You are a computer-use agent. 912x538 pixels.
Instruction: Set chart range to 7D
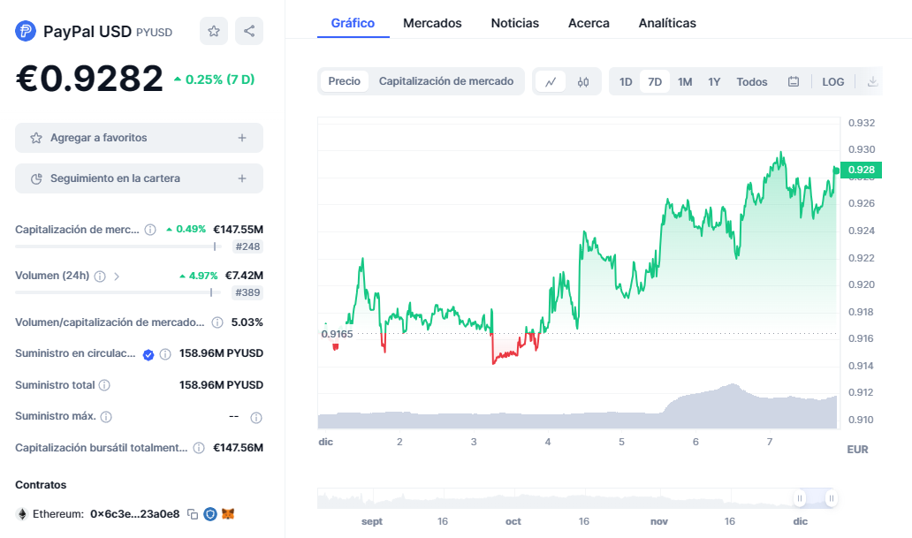(x=655, y=82)
